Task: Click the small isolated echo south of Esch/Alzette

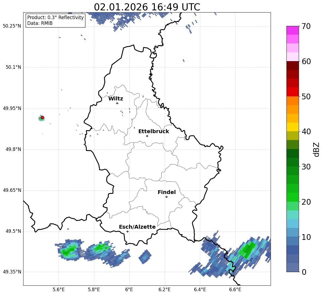Action: [145, 257]
